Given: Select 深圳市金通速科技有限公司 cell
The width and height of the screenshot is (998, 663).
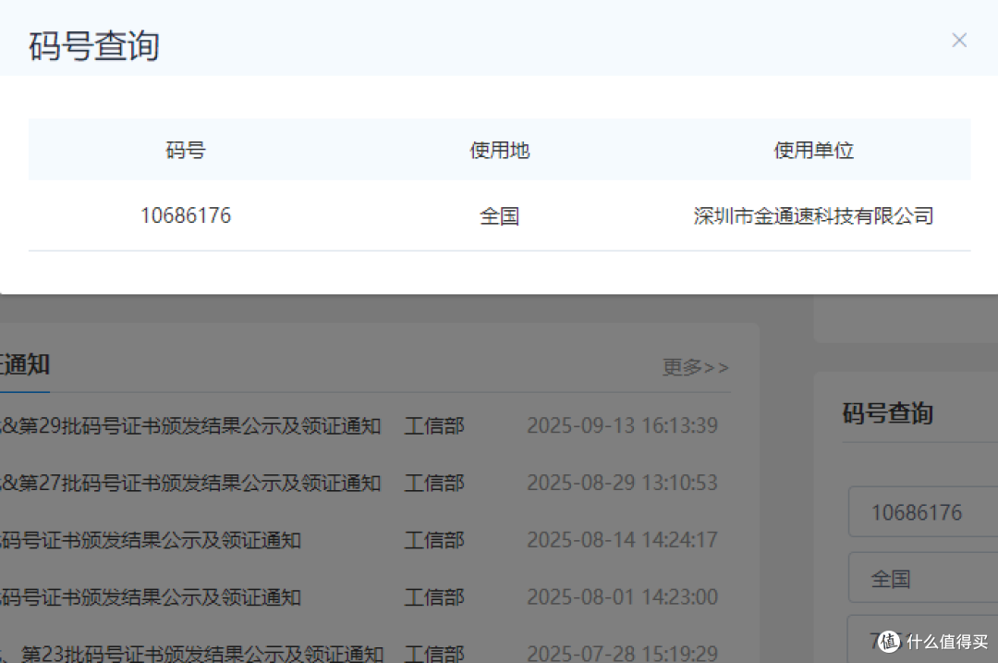Looking at the screenshot, I should pos(813,215).
